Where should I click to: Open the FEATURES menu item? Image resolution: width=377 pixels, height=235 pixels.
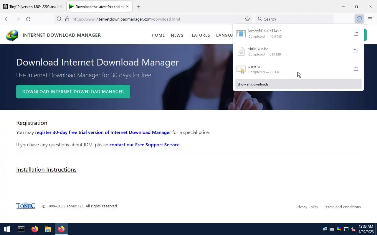coord(200,35)
